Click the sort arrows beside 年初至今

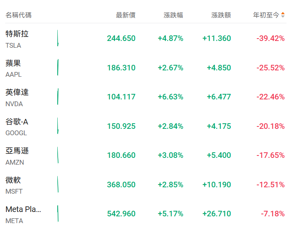(283, 15)
